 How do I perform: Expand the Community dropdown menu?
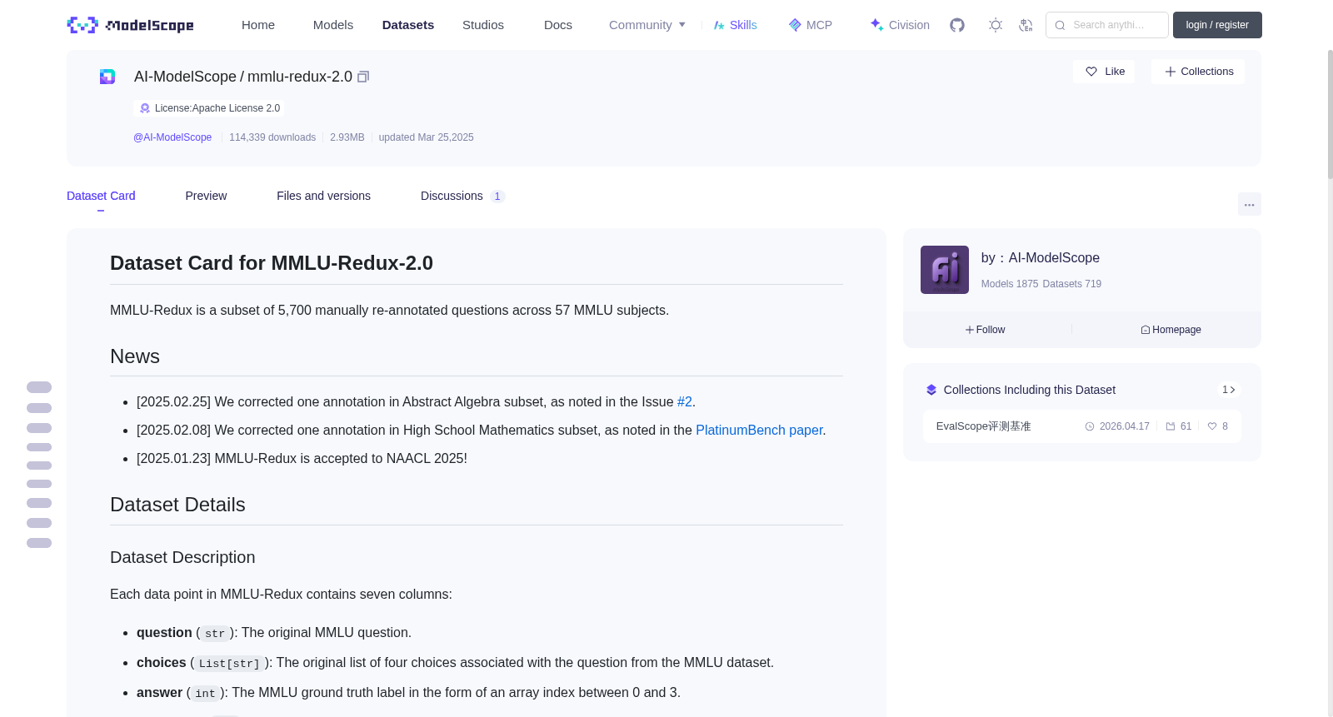tap(647, 25)
